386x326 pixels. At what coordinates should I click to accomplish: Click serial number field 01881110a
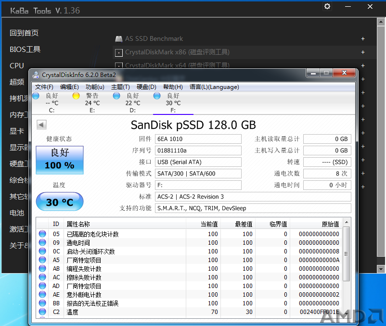tap(198, 150)
